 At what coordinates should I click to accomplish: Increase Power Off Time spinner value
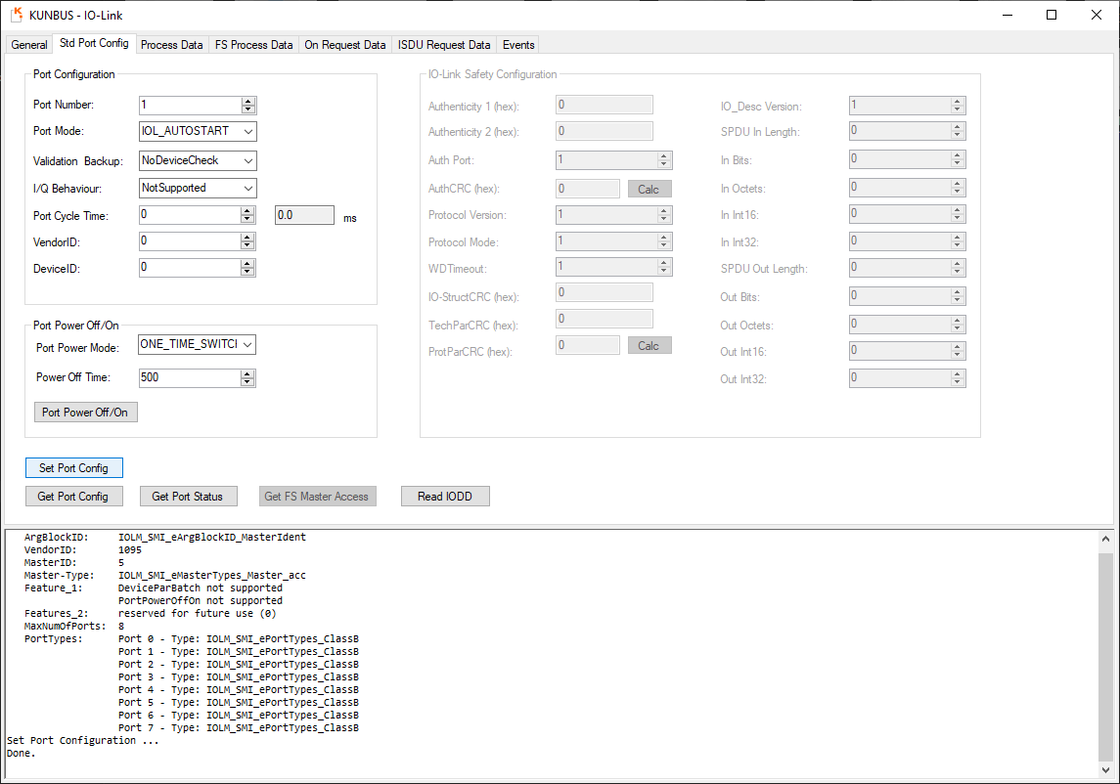248,373
